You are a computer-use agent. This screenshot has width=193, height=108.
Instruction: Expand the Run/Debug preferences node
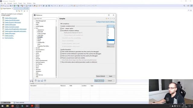(x=35, y=64)
